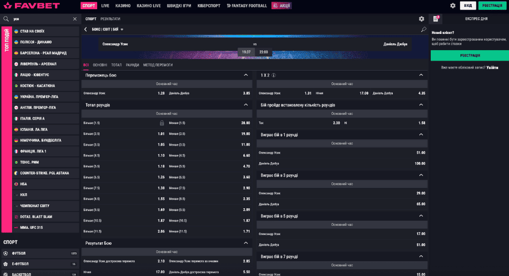Collapse Тотал раундів market
Screen dimensions: 509x276
[x=246, y=105]
